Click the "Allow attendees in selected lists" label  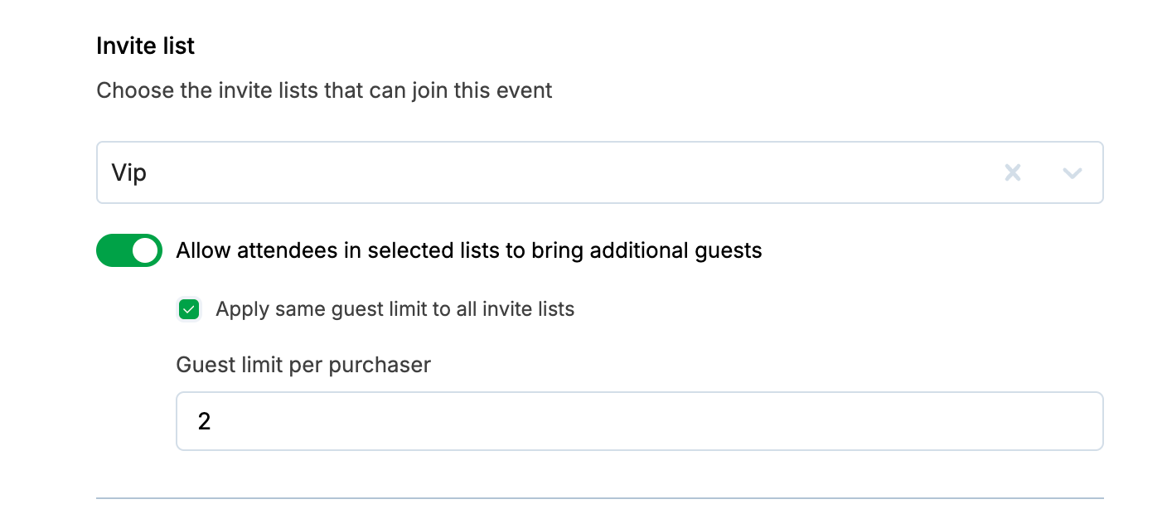tap(332, 250)
